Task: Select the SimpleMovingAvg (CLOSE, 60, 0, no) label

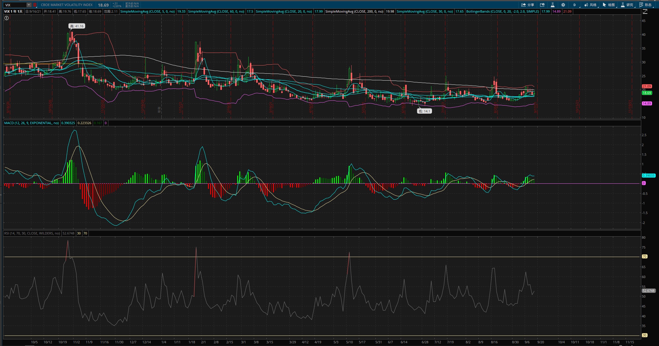Action: pos(216,11)
